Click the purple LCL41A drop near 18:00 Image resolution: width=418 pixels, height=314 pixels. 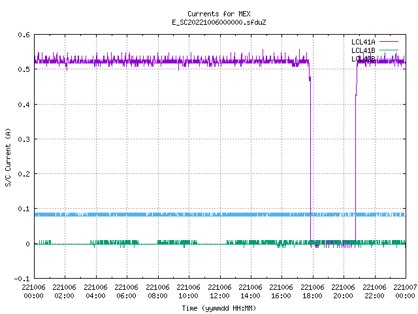coord(310,160)
